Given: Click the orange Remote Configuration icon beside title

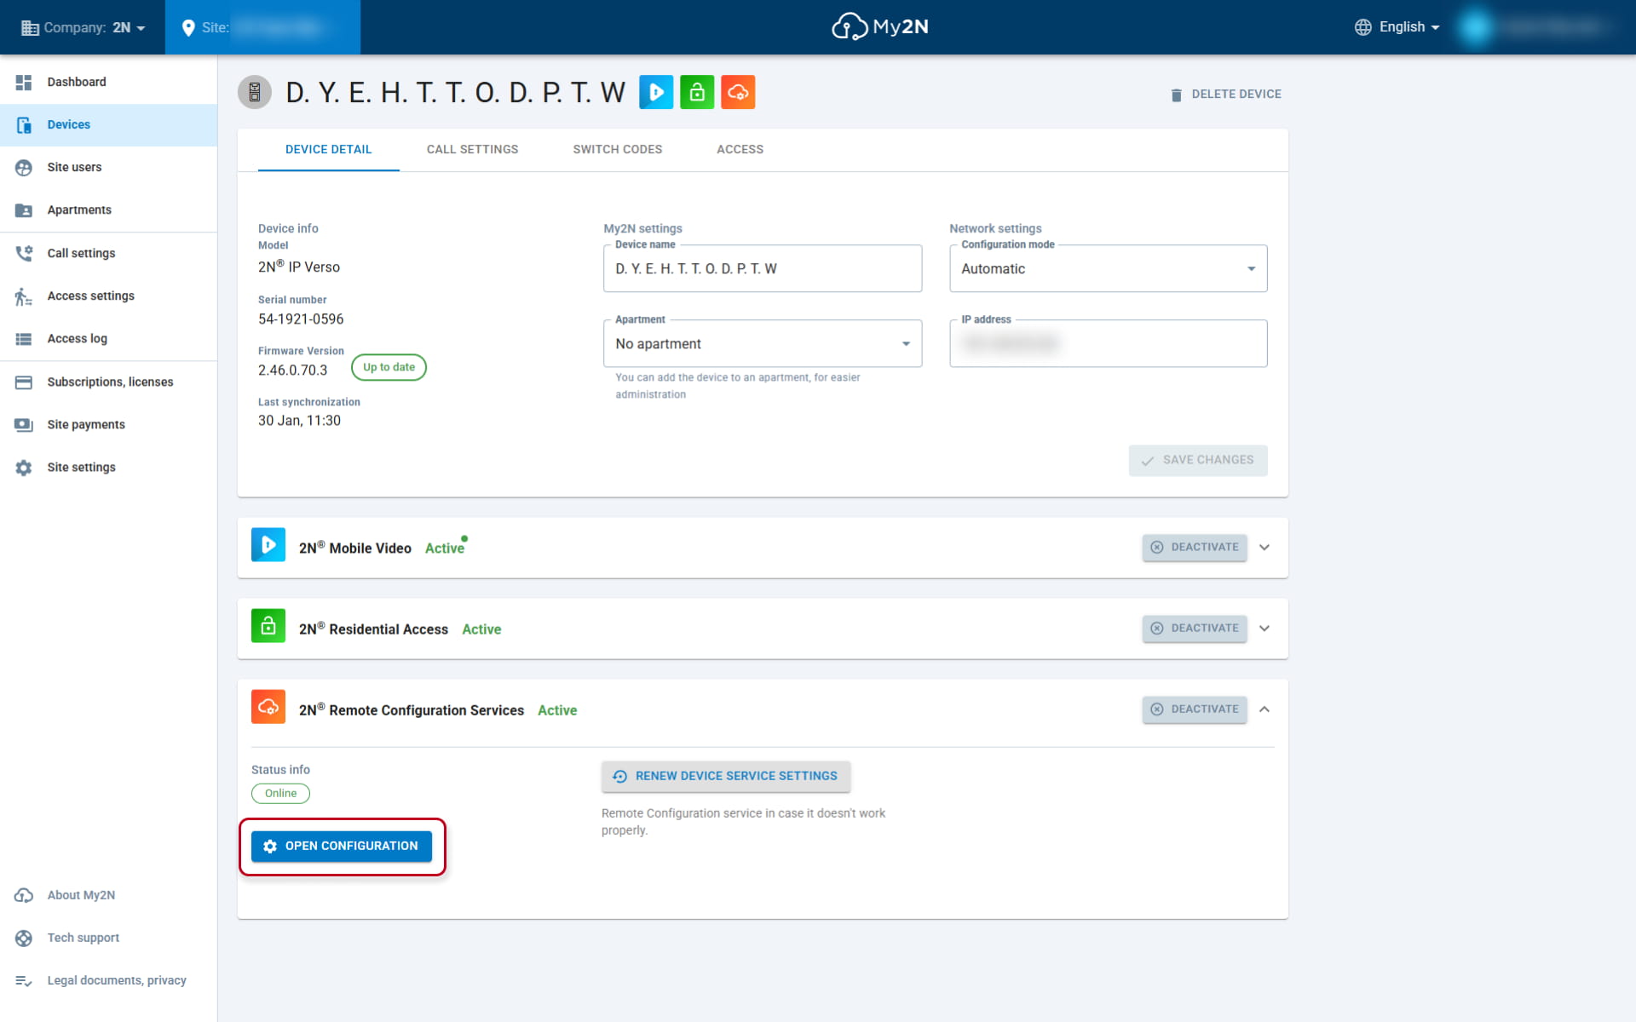Looking at the screenshot, I should [x=738, y=92].
